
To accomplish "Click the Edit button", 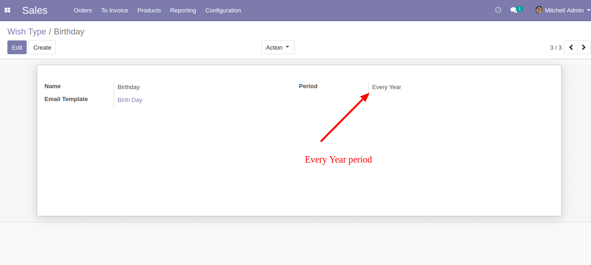I will [17, 47].
